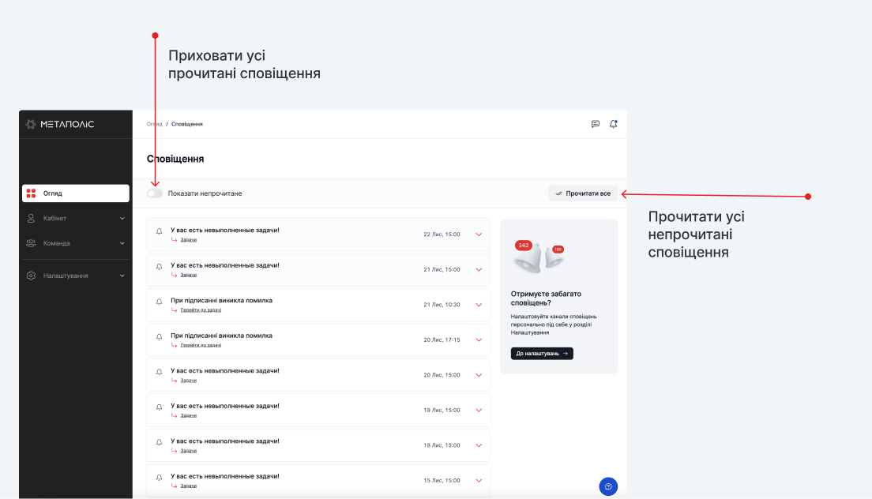Viewport: 872px width, 499px height.
Task: Open the chat messages icon in header
Action: 595,124
